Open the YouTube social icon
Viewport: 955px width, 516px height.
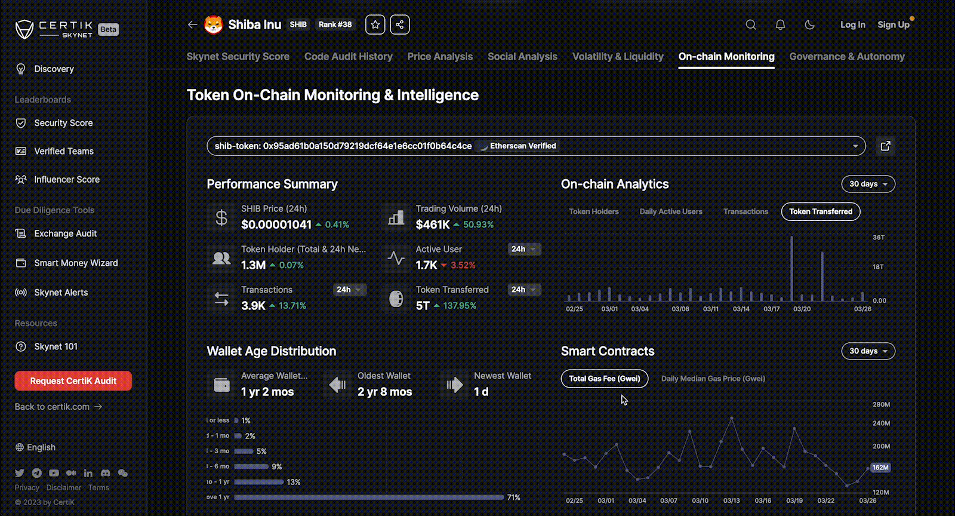pyautogui.click(x=54, y=473)
